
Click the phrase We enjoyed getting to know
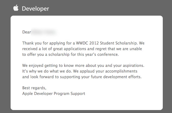point(48,66)
